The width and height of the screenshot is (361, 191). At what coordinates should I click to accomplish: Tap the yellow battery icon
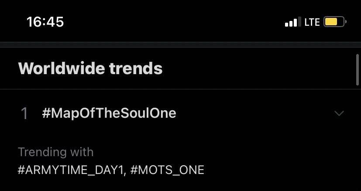pos(335,22)
